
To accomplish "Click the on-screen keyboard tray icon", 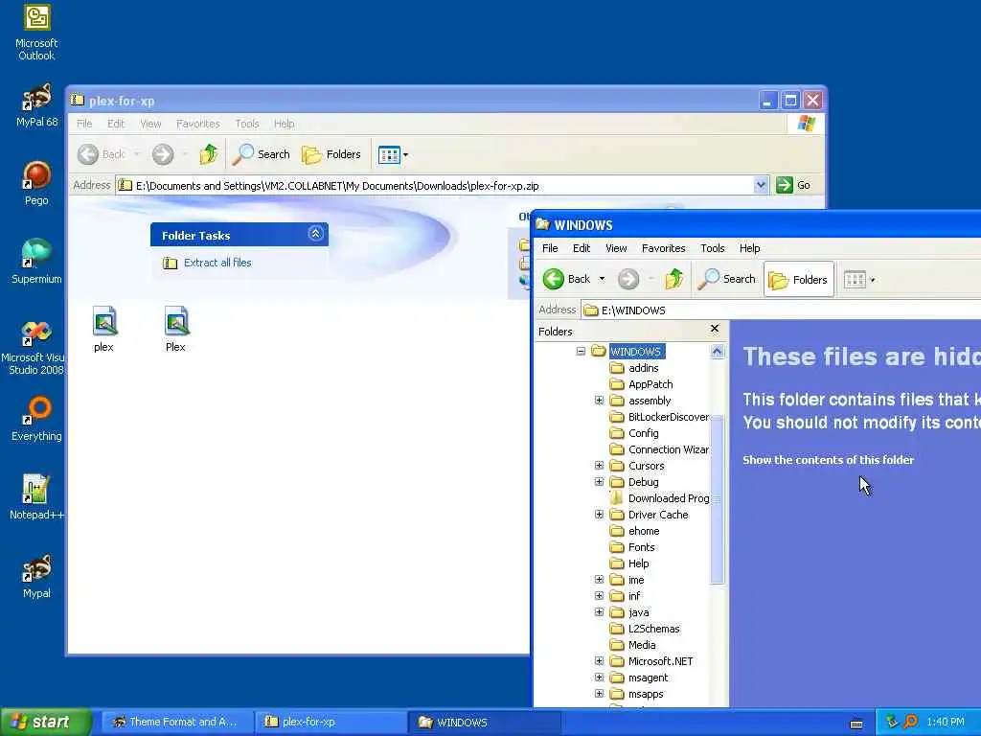I will click(856, 724).
